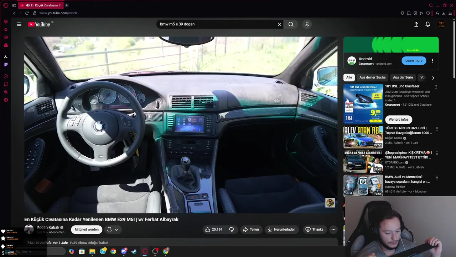Go back to the previous page
This screenshot has height=257, width=456.
click(x=14, y=13)
